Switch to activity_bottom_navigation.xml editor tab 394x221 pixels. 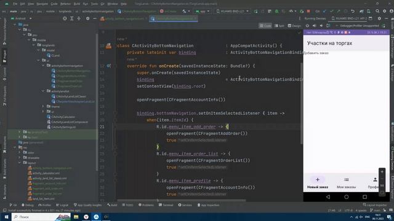tap(124, 18)
